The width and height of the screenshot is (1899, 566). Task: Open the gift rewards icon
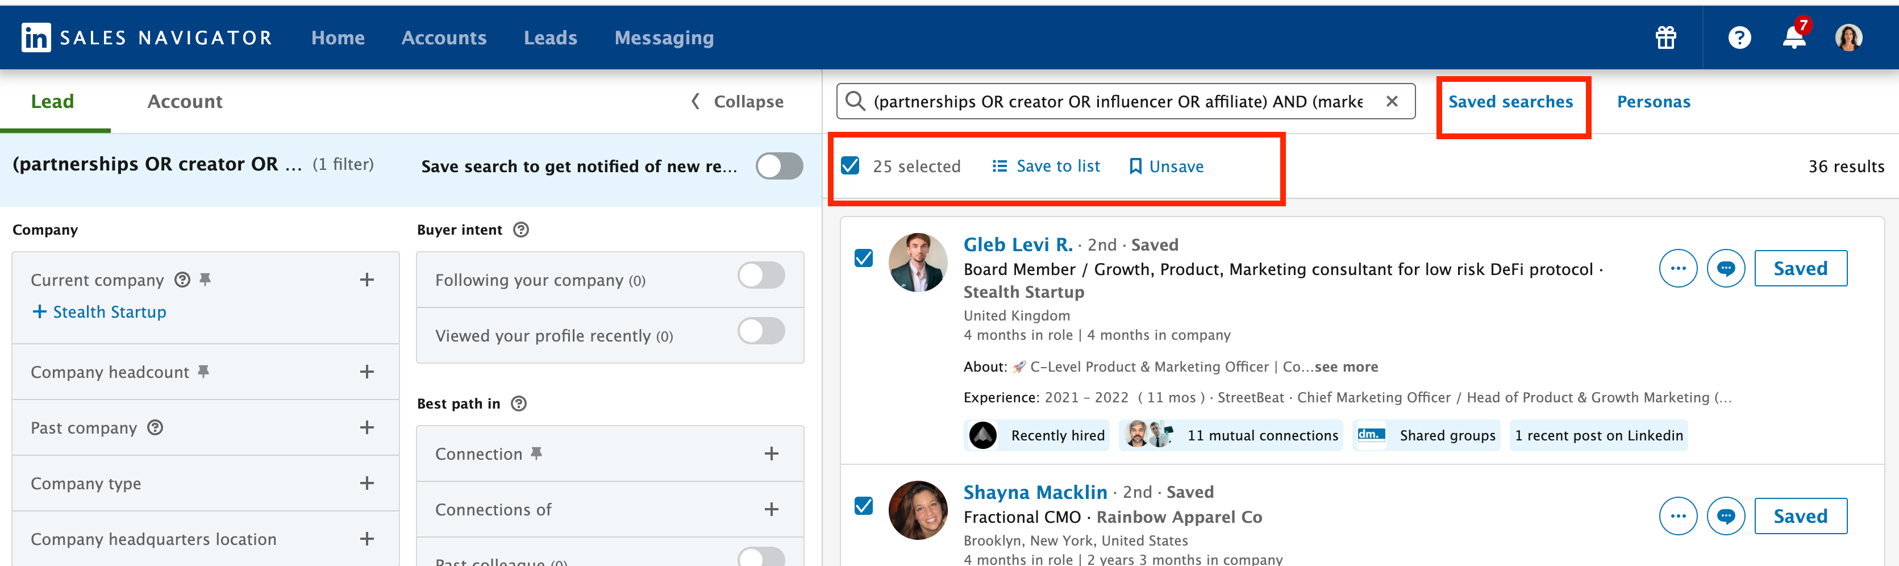point(1666,38)
